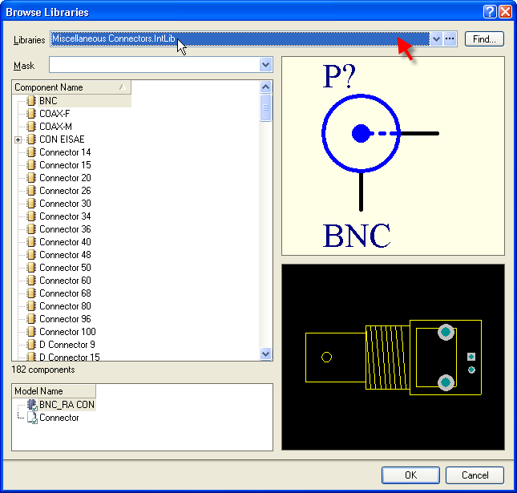
Task: Open the Mask dropdown list
Action: click(266, 65)
